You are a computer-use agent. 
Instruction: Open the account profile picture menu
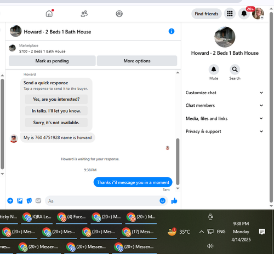coord(258,14)
